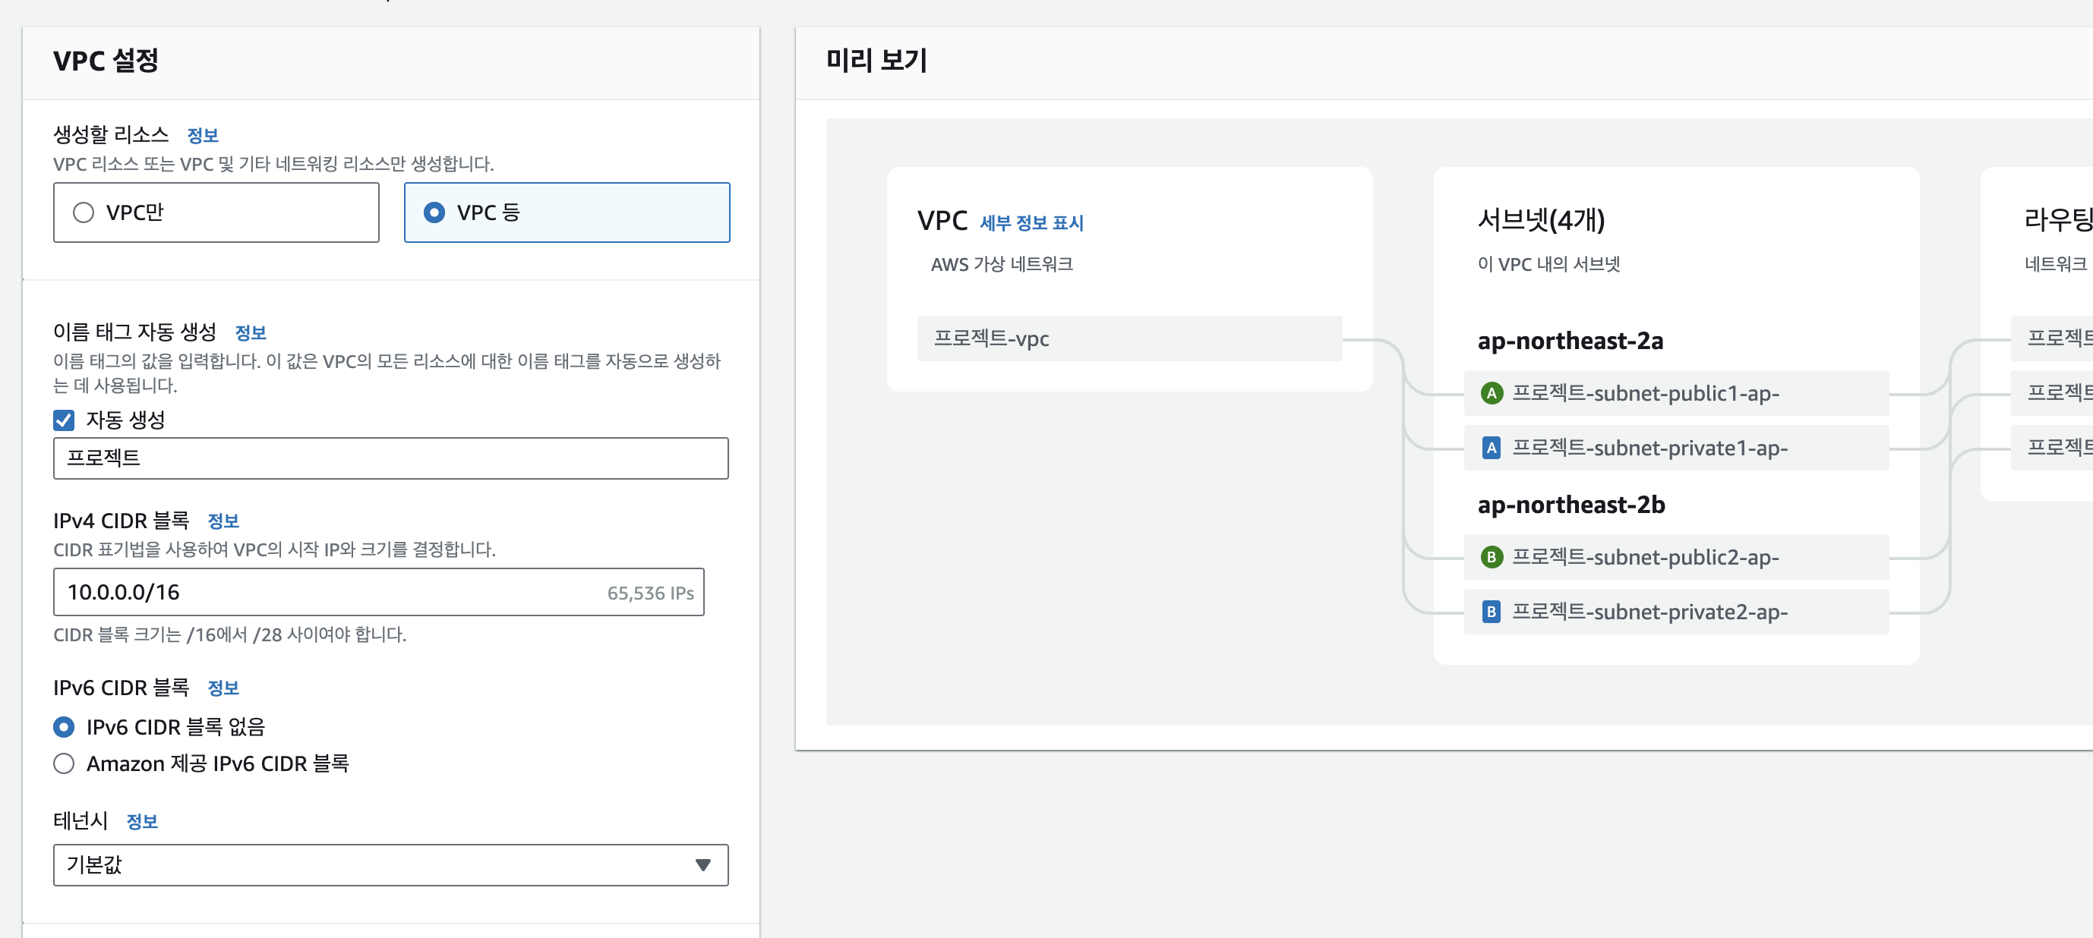Select the VPC 등 radio option
The image size is (2093, 938).
tap(434, 212)
